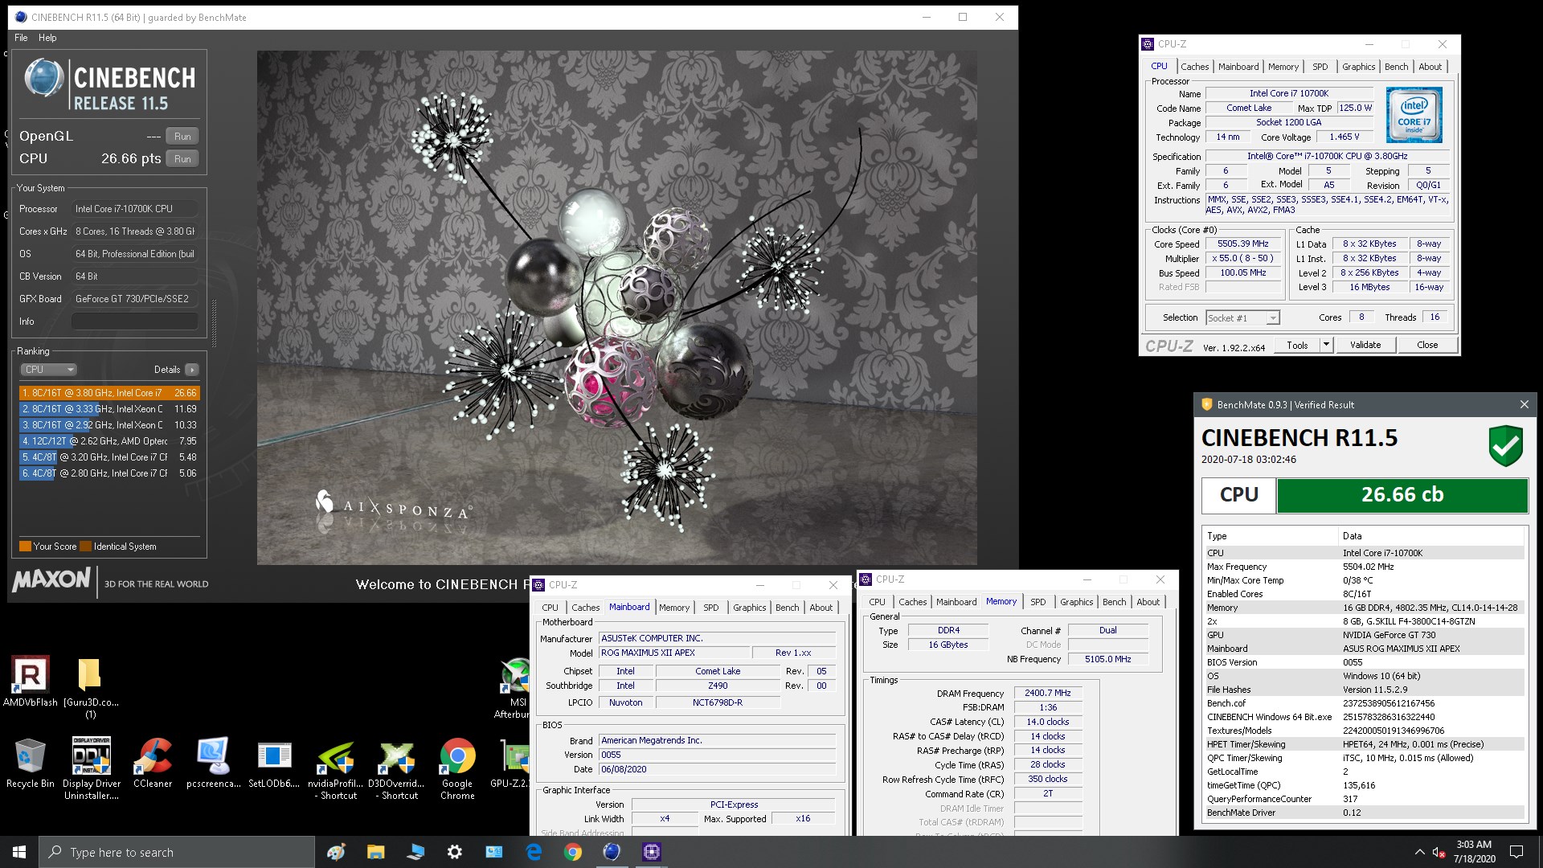This screenshot has height=868, width=1543.
Task: Click the Info text field in Cinebench
Action: click(x=135, y=321)
